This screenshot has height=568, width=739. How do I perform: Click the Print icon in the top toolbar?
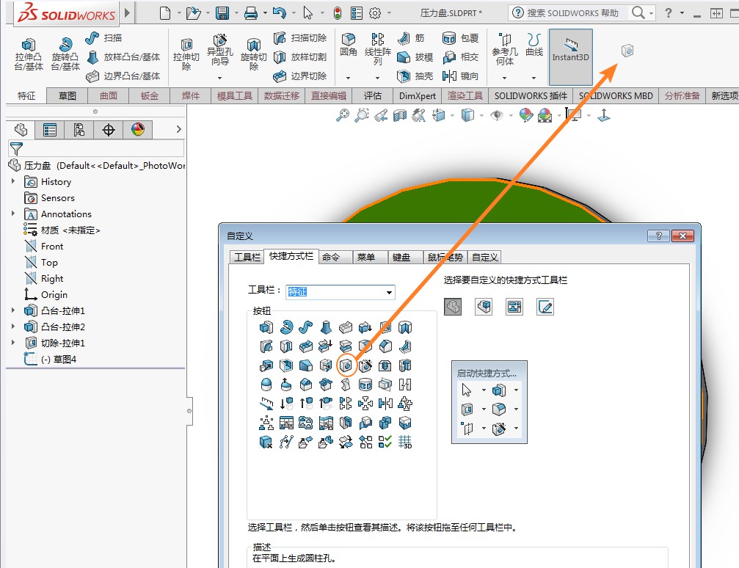pos(251,12)
